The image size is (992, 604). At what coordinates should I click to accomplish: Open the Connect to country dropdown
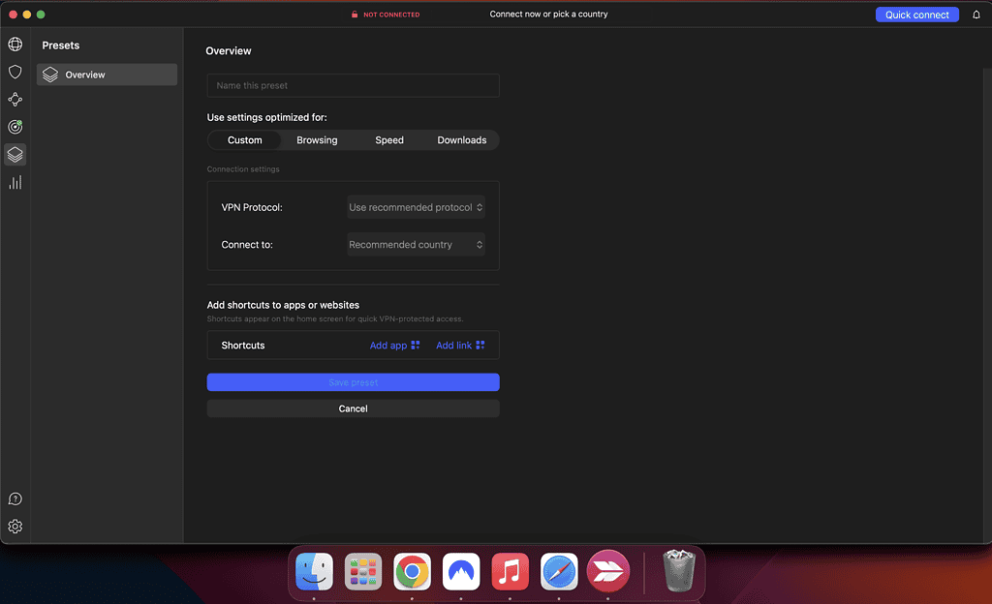[x=416, y=245]
